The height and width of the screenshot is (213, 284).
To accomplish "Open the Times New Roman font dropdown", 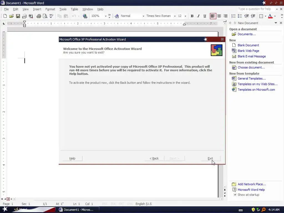I will pos(175,16).
